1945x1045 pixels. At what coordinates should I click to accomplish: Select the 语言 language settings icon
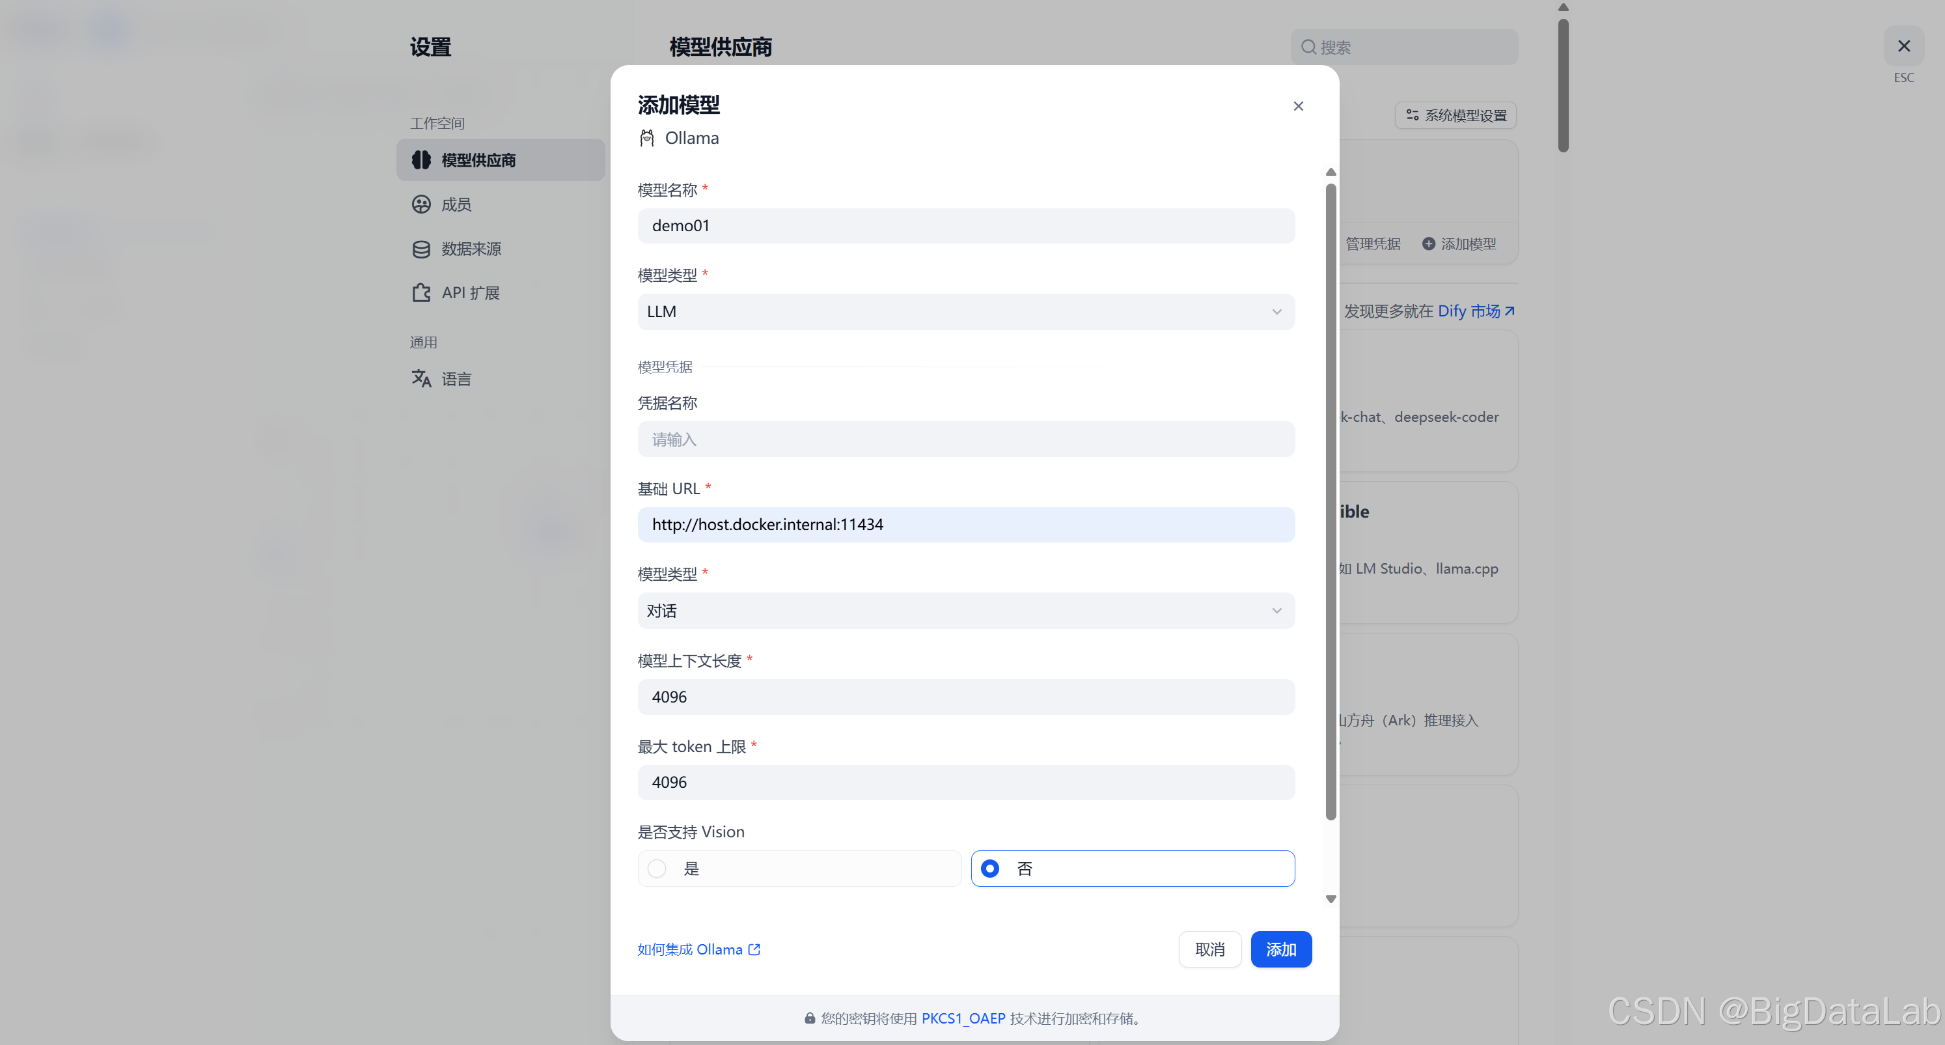pyautogui.click(x=421, y=378)
